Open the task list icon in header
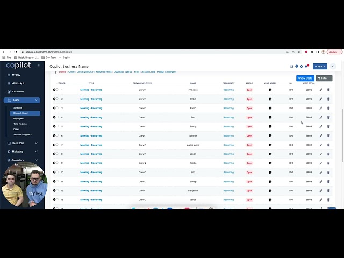The height and width of the screenshot is (258, 344). pos(291,66)
